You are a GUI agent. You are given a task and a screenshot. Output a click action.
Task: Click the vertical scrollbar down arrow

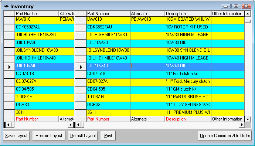[248, 119]
